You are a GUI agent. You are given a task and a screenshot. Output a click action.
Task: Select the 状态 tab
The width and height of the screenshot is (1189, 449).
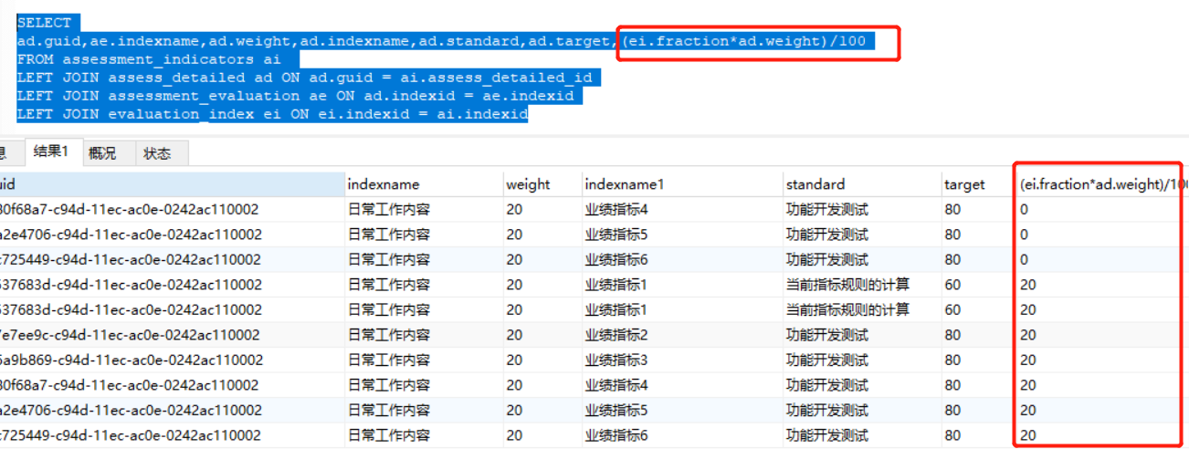point(157,153)
